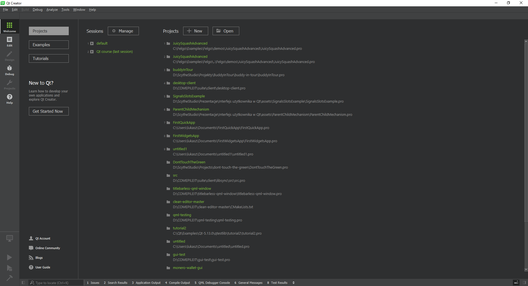528x286 pixels.
Task: Open the Blogs link
Action: 39,258
